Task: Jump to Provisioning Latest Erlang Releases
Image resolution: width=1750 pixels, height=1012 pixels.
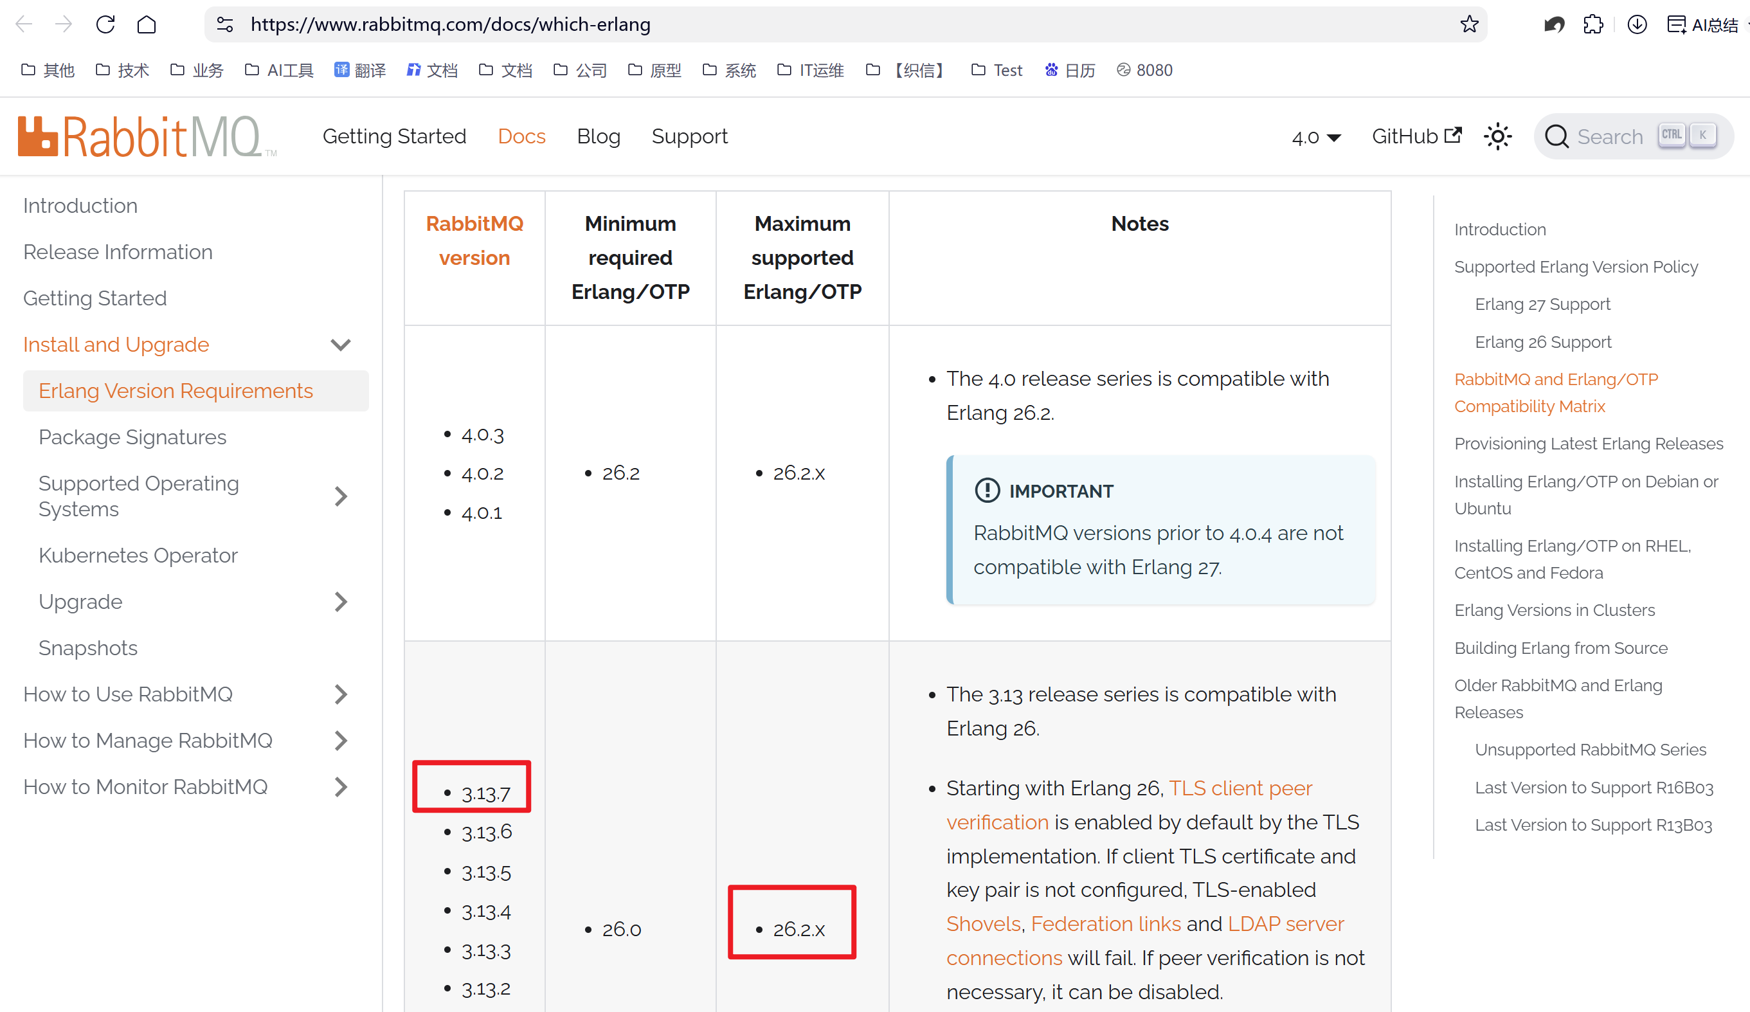Action: (1588, 443)
